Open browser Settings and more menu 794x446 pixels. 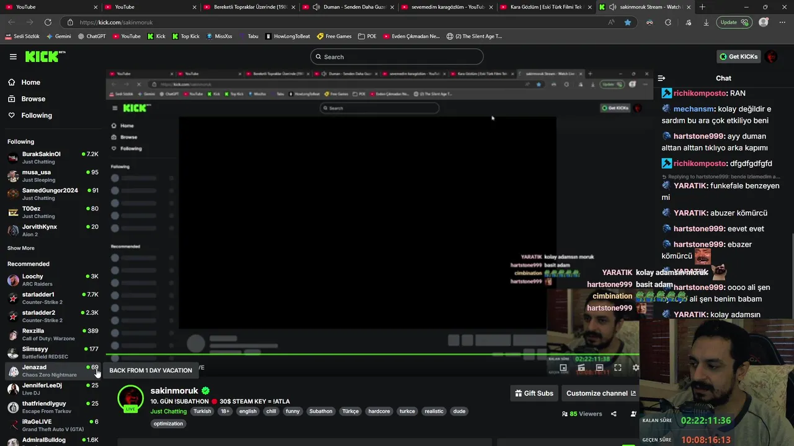tap(783, 22)
